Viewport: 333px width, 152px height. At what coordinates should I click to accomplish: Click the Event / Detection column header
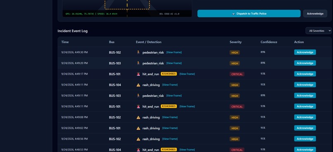tap(149, 42)
